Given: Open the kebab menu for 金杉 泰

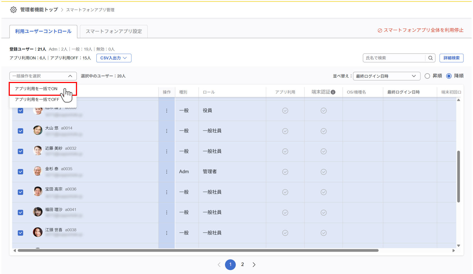Looking at the screenshot, I should (167, 172).
